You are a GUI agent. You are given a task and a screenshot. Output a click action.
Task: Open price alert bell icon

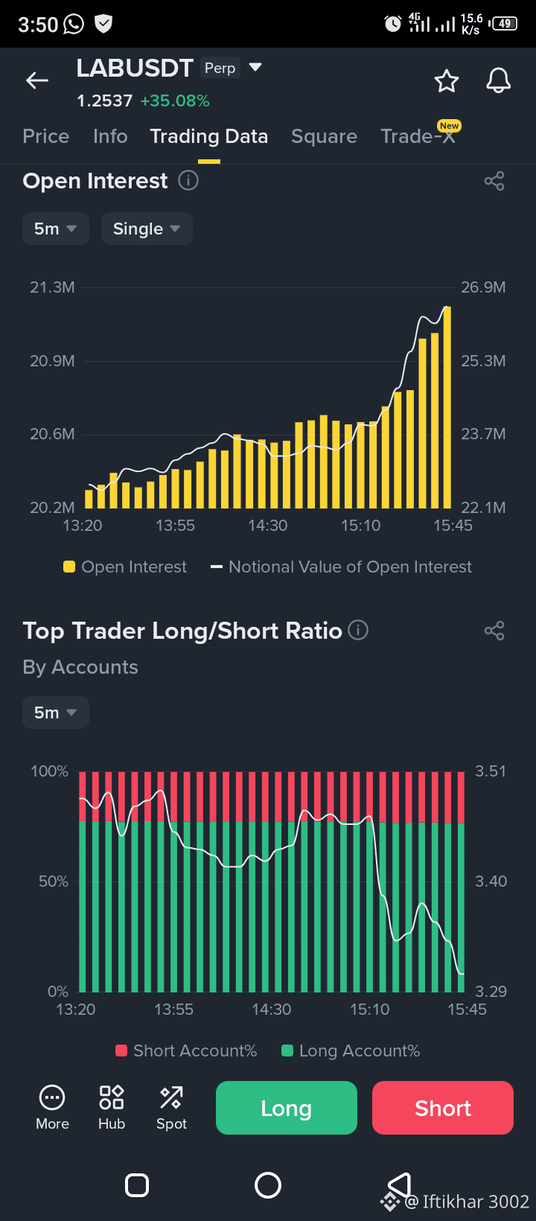(499, 80)
